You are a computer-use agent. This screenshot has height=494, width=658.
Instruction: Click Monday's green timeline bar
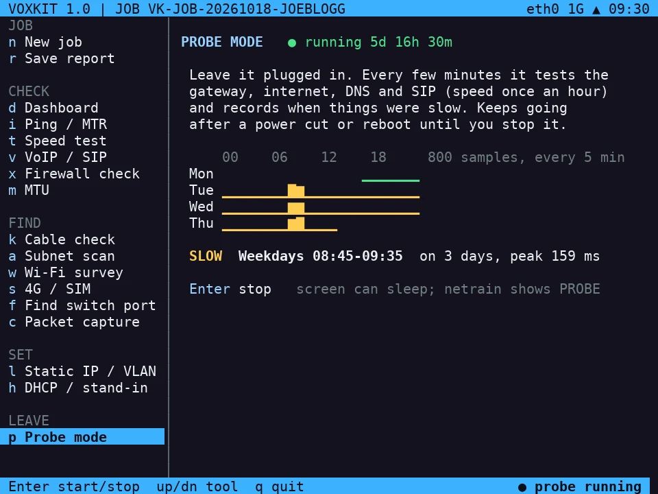pyautogui.click(x=390, y=180)
